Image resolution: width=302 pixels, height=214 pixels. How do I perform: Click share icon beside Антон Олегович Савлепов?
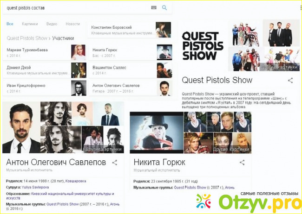(114, 163)
